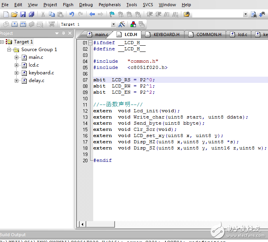The height and width of the screenshot is (242, 268).
Task: Click the Save All files icon
Action: point(31,14)
